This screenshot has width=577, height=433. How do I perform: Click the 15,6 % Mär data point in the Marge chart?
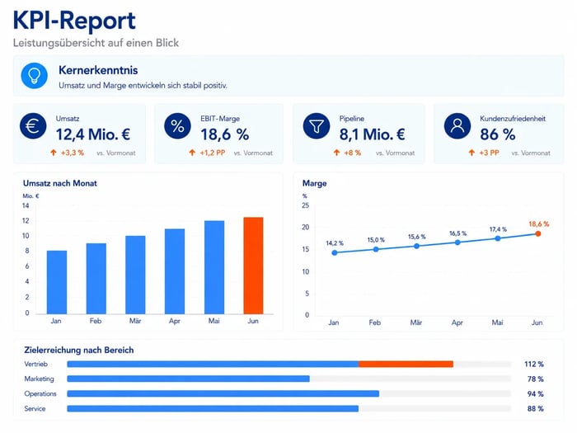point(416,246)
